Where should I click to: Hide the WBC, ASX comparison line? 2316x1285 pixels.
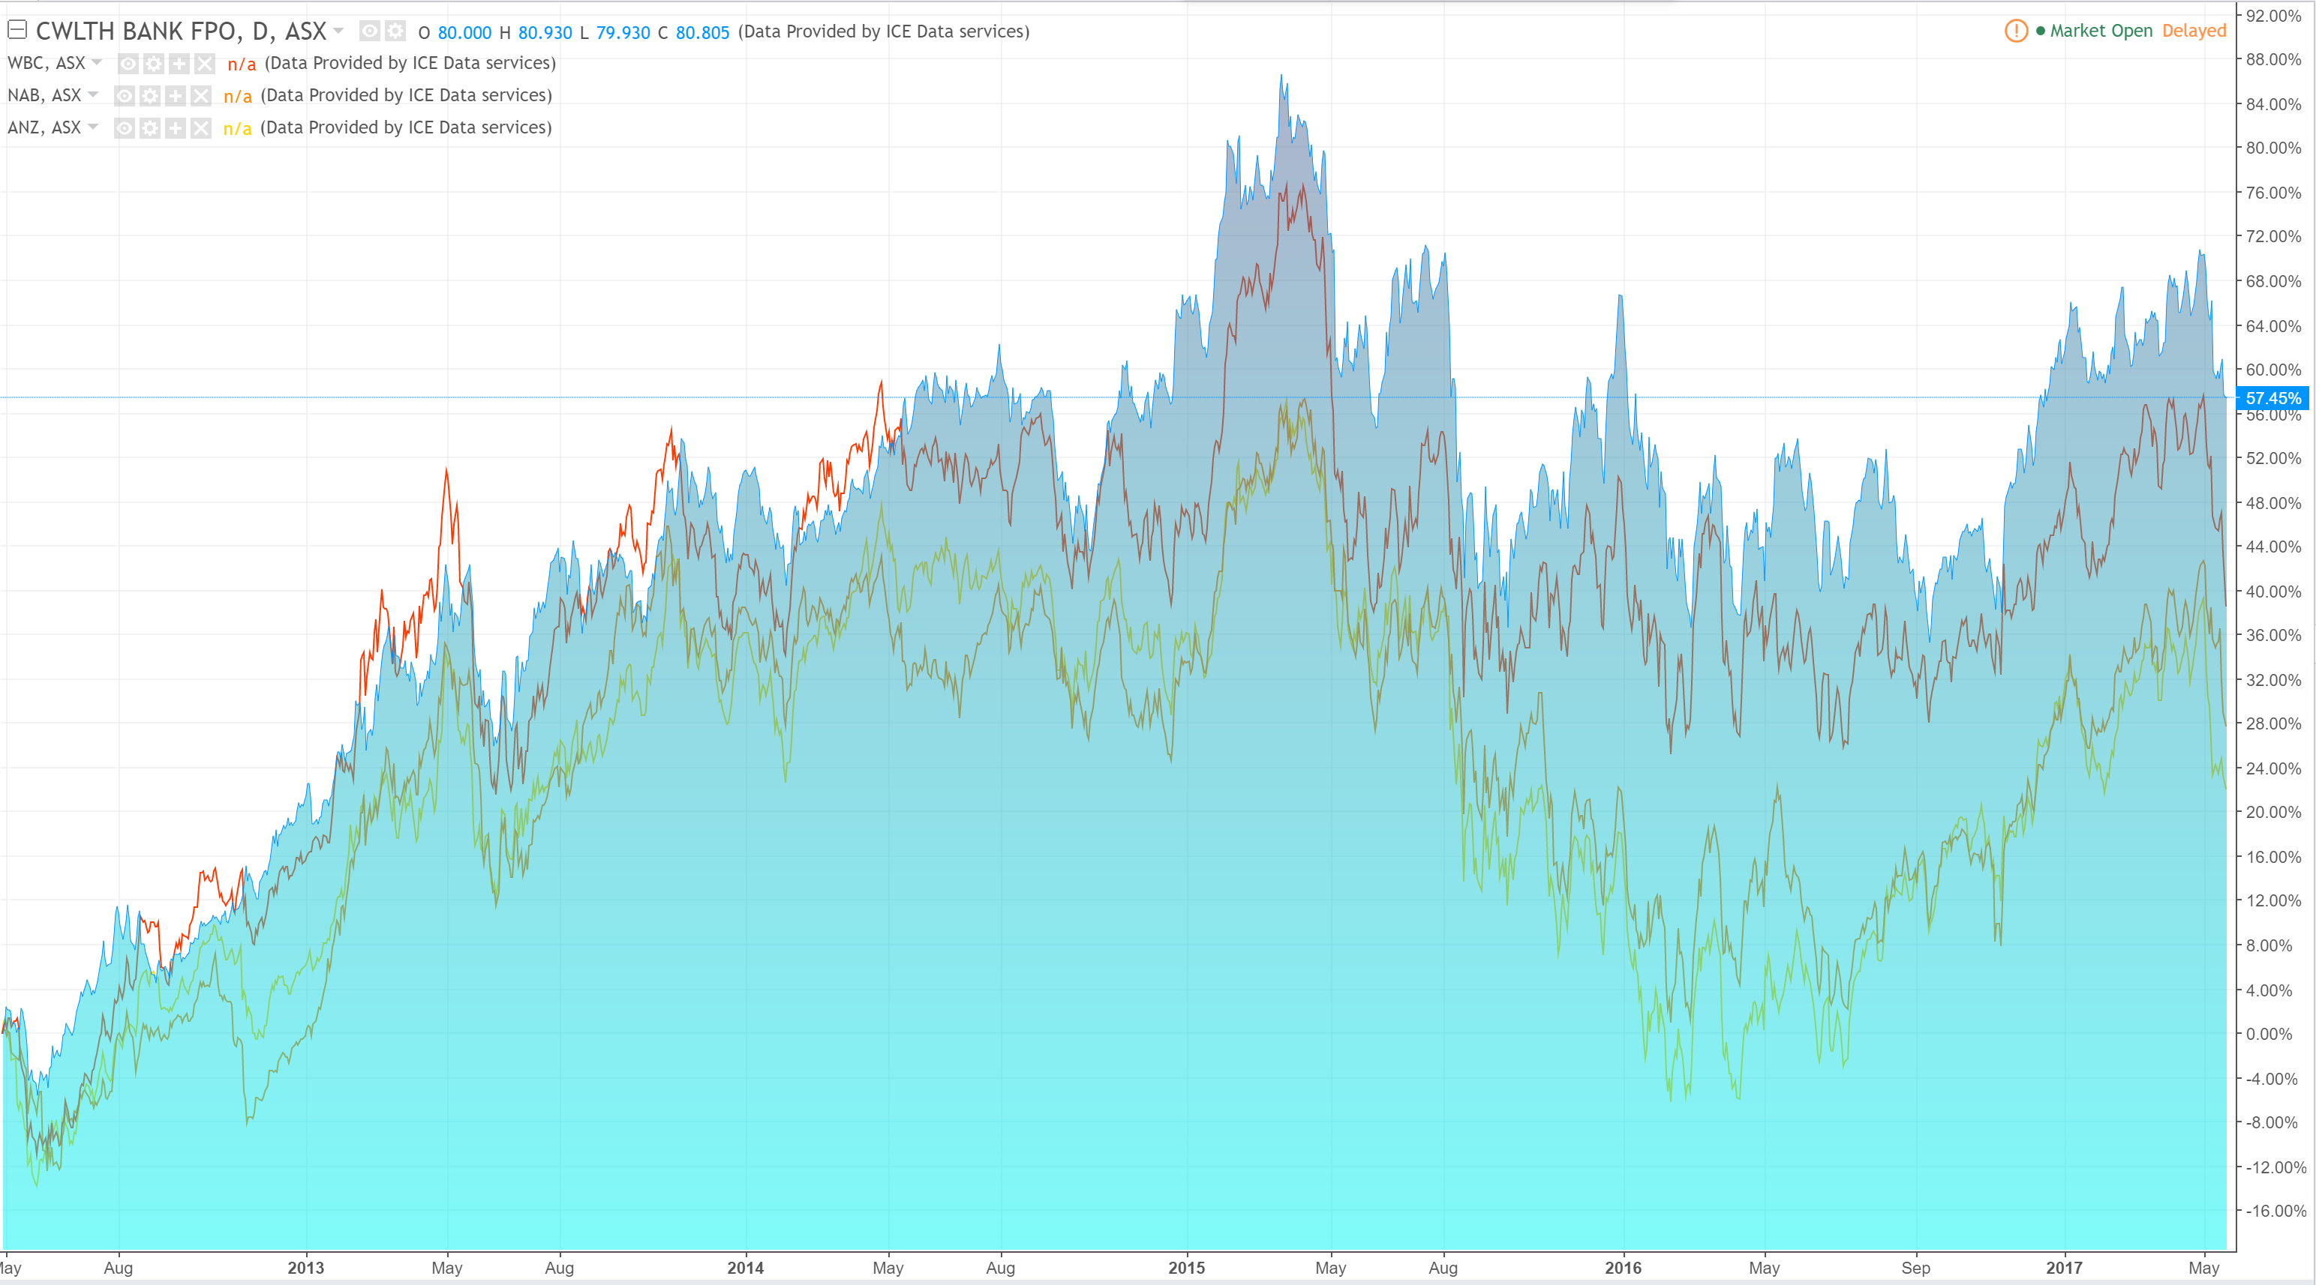coord(128,64)
